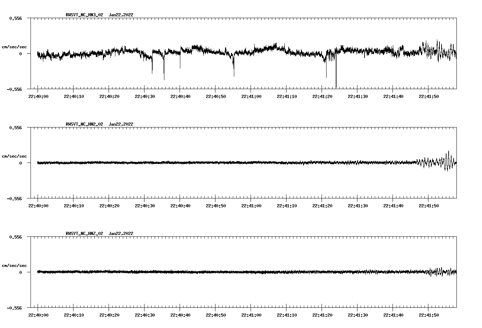
Task: Click the cm/sec/sec unit label on HNZ plot
Action: (x=14, y=266)
